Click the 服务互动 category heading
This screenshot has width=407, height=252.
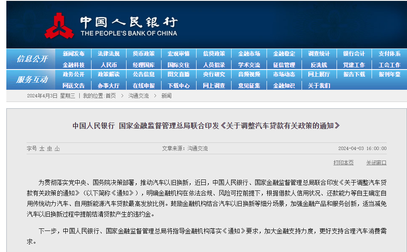coord(32,80)
